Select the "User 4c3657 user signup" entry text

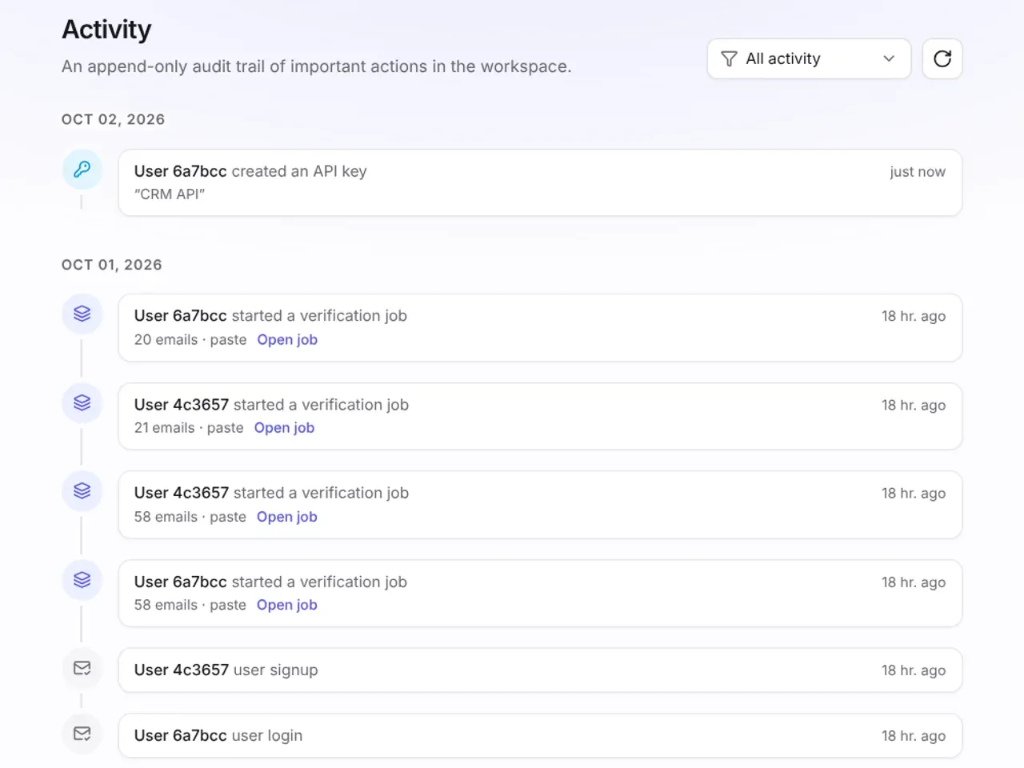226,670
